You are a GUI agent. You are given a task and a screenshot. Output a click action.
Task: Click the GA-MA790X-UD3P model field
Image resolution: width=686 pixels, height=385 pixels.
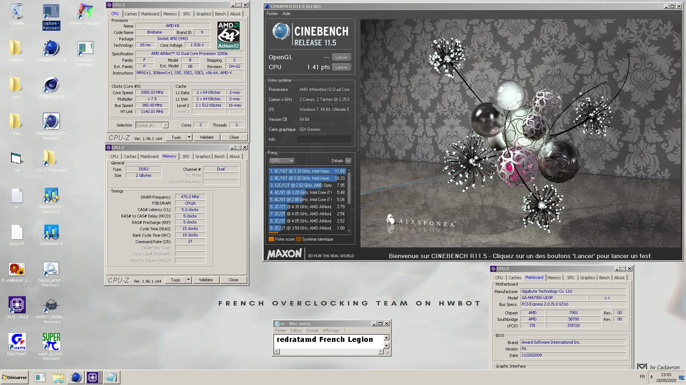point(554,298)
